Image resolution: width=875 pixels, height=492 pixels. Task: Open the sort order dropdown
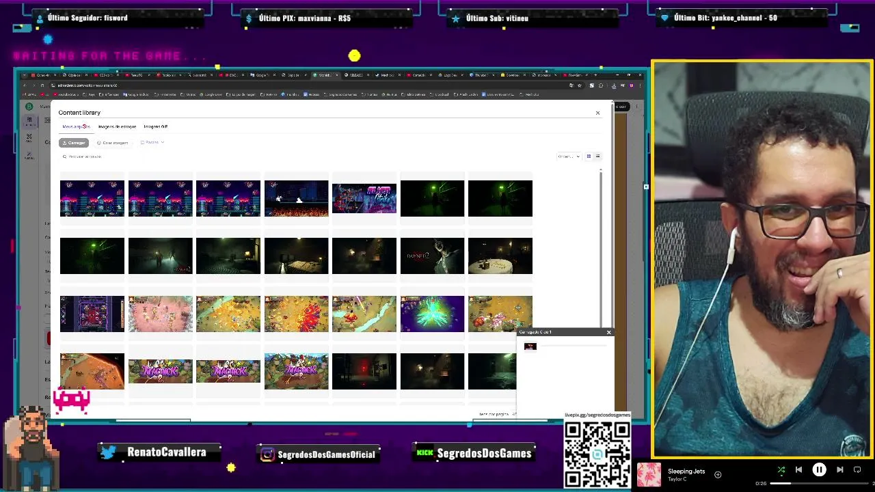pos(569,156)
